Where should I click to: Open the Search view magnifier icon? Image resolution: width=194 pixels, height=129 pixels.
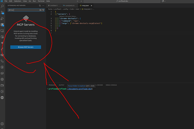point(2,6)
